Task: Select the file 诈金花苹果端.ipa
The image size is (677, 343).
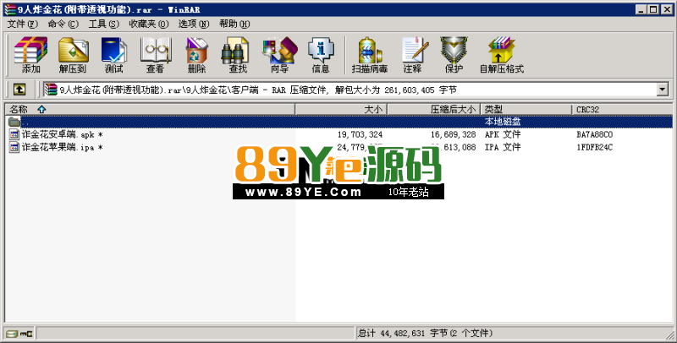Action: click(62, 147)
